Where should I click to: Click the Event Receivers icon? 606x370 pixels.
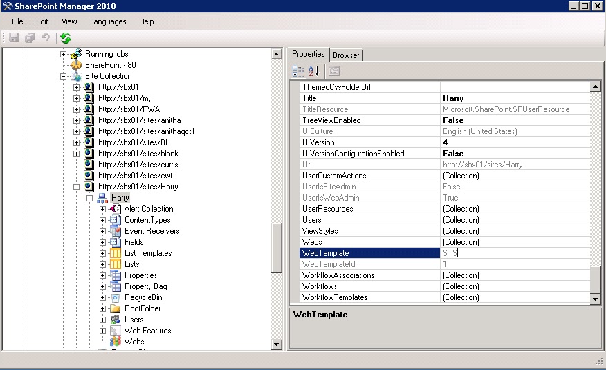pyautogui.click(x=116, y=231)
